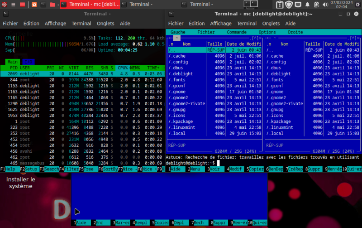Open the Gauche menu in mc
Image resolution: width=362 pixels, height=228 pixels.
click(x=178, y=32)
